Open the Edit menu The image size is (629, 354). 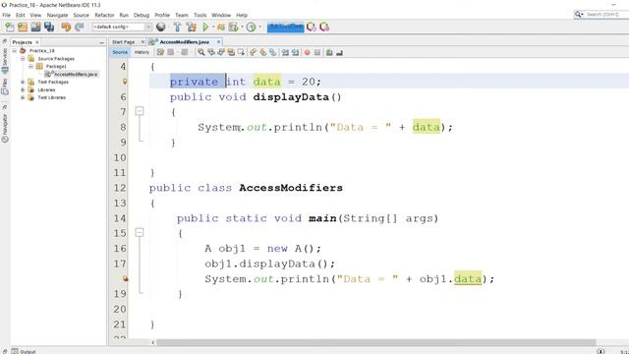pos(21,15)
